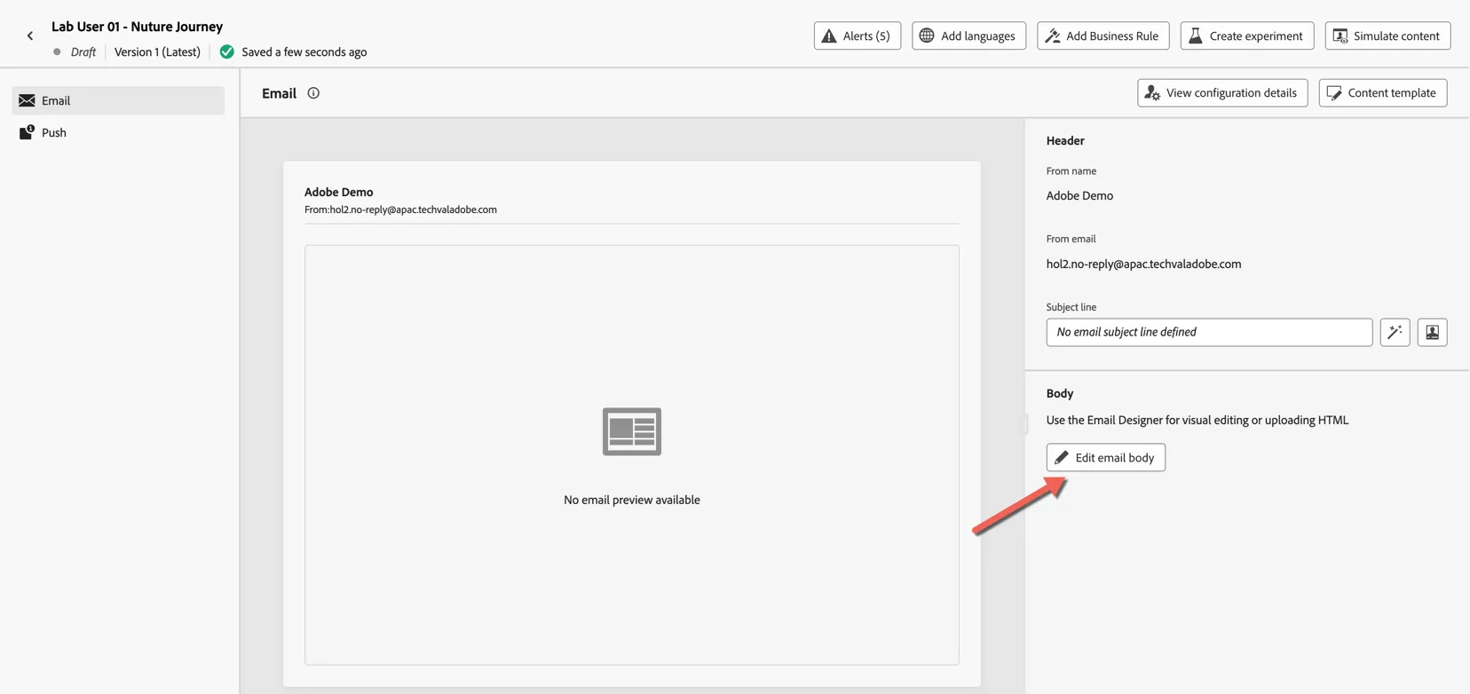Select the Email channel tab
The image size is (1470, 694).
point(118,100)
